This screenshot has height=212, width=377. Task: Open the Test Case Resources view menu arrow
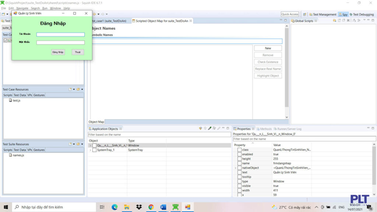[x=82, y=89]
